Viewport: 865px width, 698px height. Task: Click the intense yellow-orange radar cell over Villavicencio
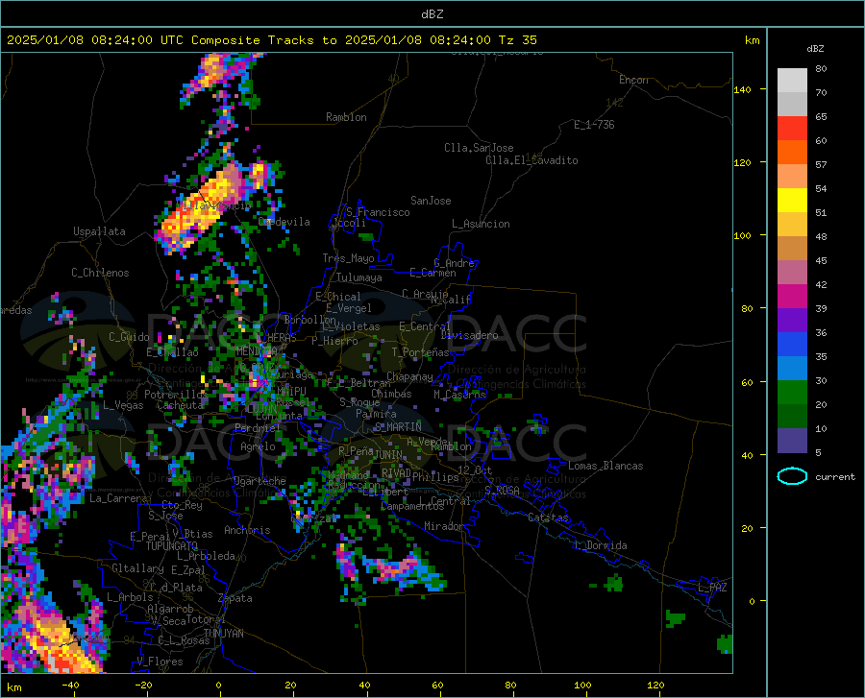(x=203, y=206)
